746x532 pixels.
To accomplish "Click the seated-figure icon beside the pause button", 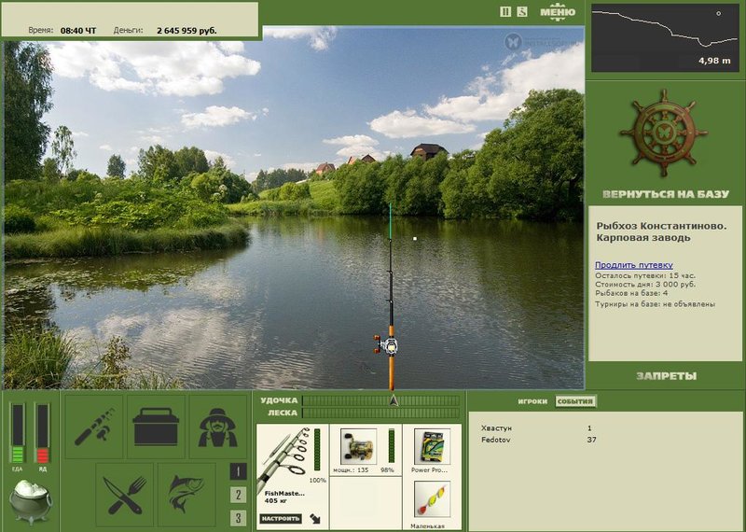I will point(522,12).
